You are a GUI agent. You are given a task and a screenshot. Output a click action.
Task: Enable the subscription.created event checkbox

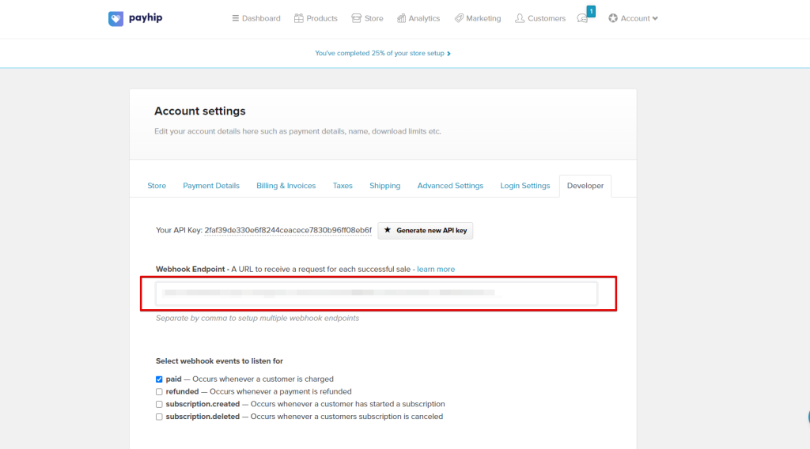tap(159, 405)
